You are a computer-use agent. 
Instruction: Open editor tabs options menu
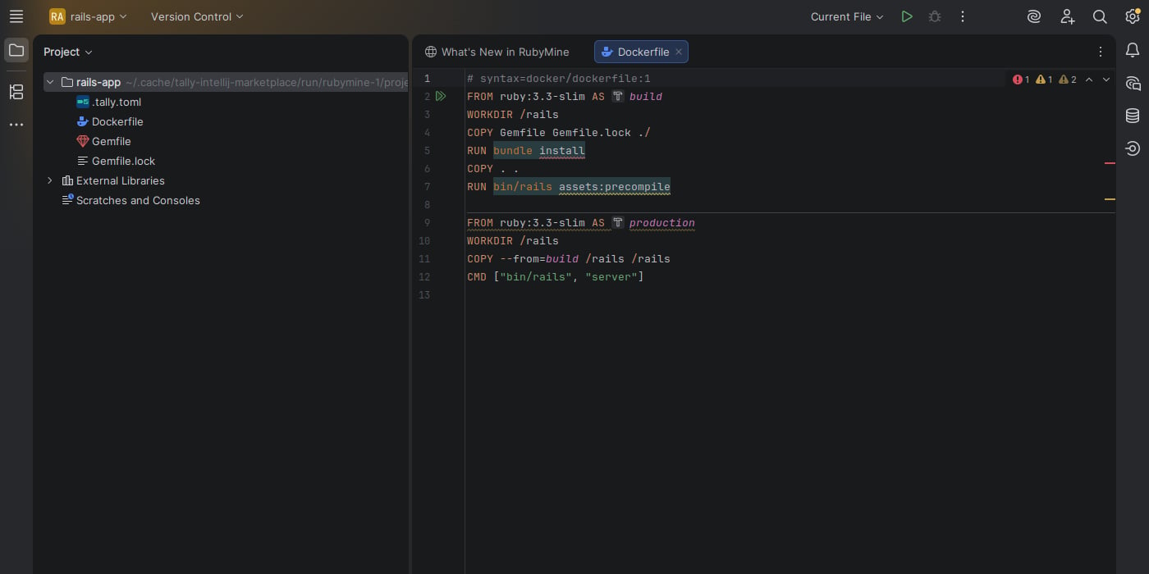click(1101, 52)
